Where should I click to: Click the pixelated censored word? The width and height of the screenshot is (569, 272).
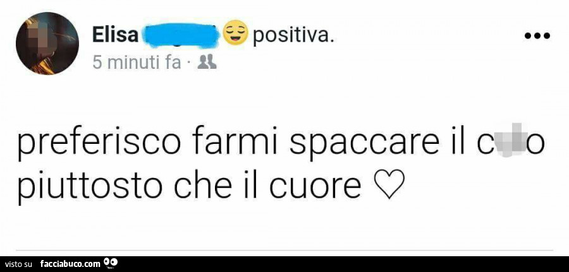coord(506,141)
